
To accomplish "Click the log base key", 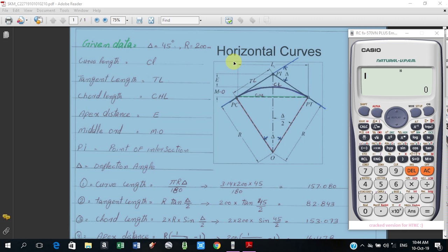I will click(x=428, y=127).
